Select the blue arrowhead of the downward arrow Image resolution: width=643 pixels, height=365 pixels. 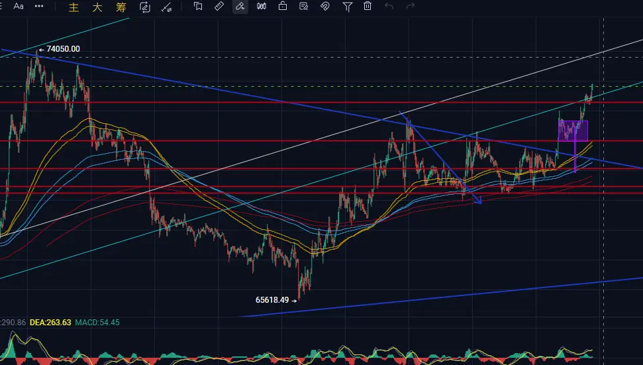click(477, 200)
